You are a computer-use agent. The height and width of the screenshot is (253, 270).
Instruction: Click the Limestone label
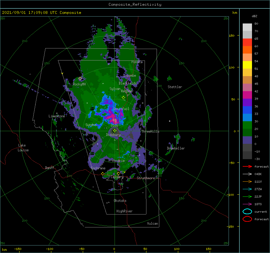point(57,116)
